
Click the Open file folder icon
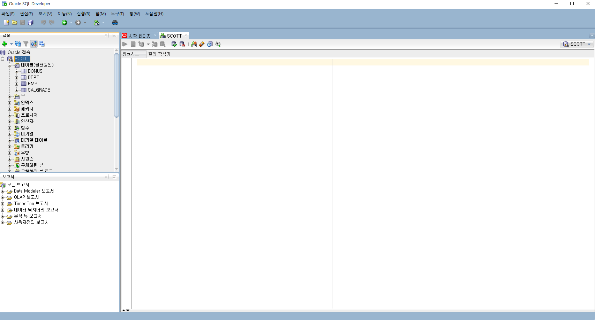click(14, 23)
